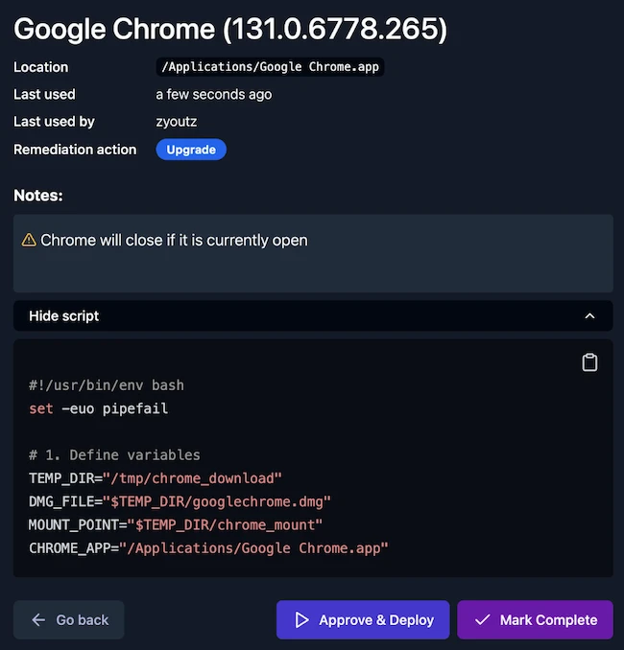Viewport: 624px width, 650px height.
Task: Collapse the script with the chevron arrow
Action: (x=590, y=315)
